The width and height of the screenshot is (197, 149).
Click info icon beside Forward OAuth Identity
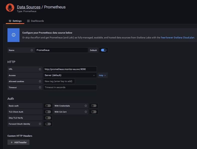[x=40, y=124]
